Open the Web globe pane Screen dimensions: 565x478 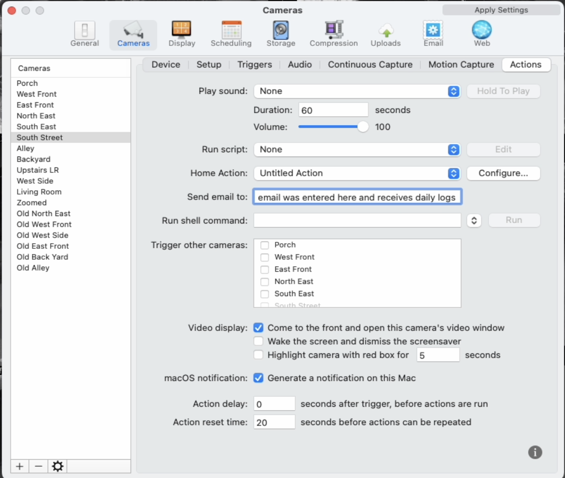click(482, 34)
